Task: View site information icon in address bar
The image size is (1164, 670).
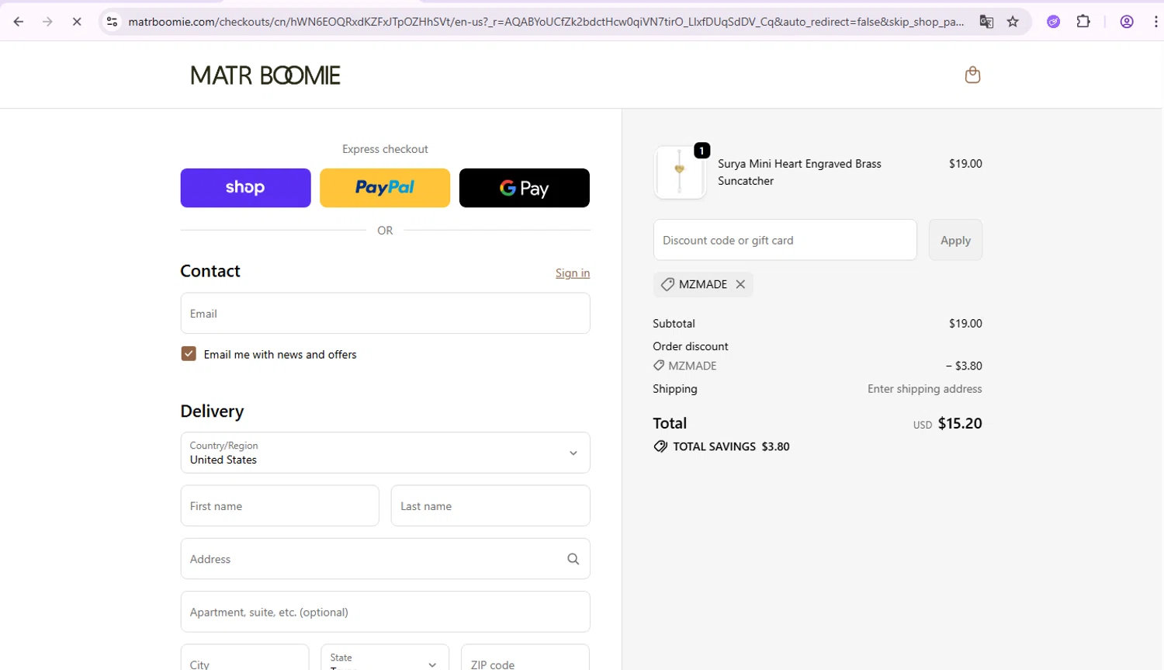Action: click(x=113, y=22)
